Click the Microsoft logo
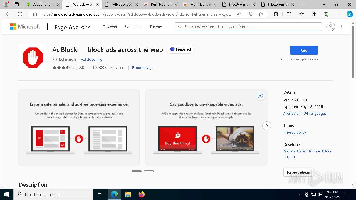 25,27
